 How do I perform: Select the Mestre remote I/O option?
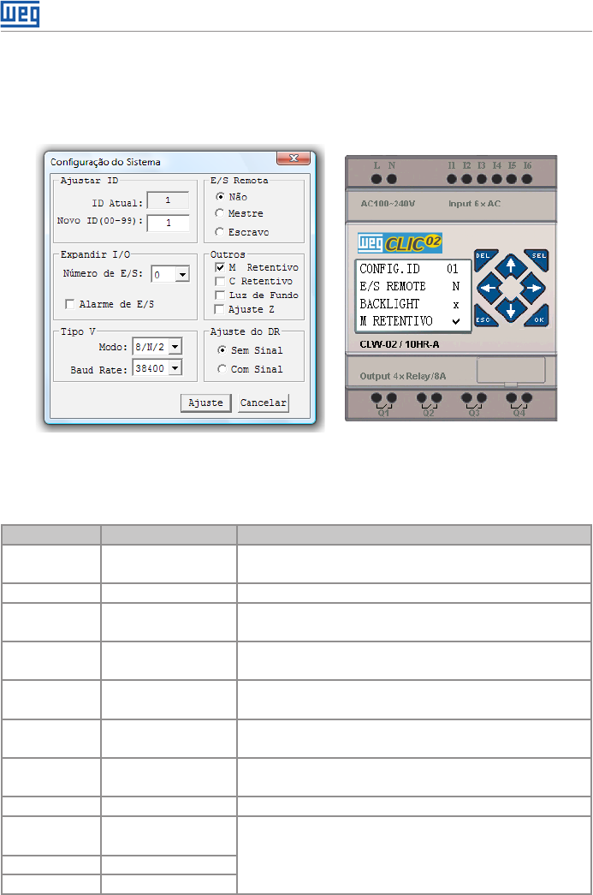[x=220, y=213]
